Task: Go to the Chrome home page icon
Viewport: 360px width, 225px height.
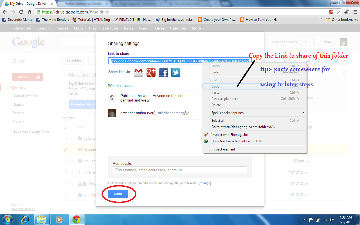Action: click(29, 12)
